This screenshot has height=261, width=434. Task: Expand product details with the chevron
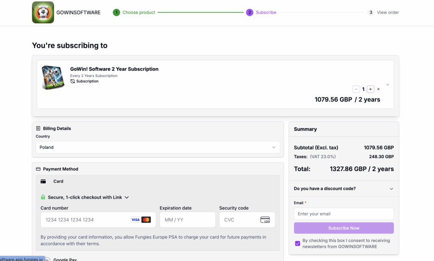(x=387, y=85)
